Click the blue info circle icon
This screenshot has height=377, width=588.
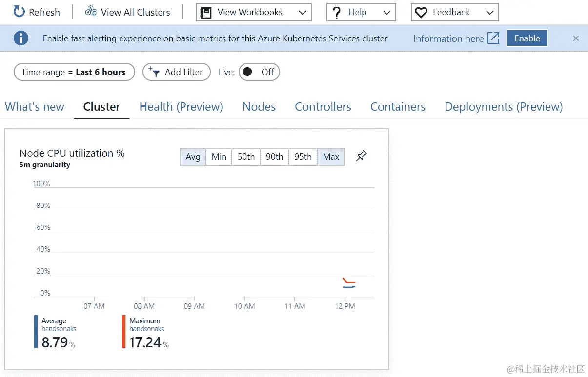click(21, 38)
